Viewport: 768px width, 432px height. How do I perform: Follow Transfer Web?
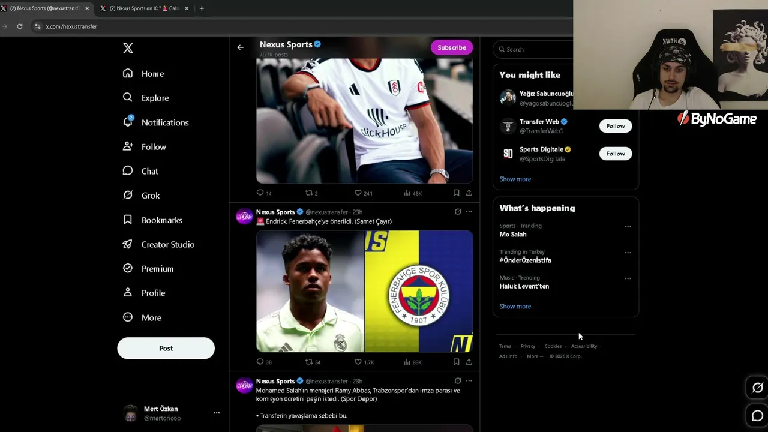[616, 126]
